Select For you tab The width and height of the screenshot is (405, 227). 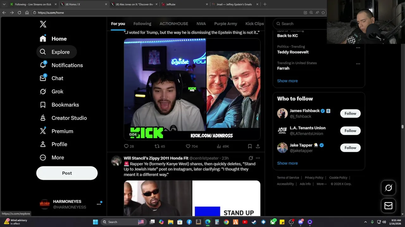(x=118, y=24)
